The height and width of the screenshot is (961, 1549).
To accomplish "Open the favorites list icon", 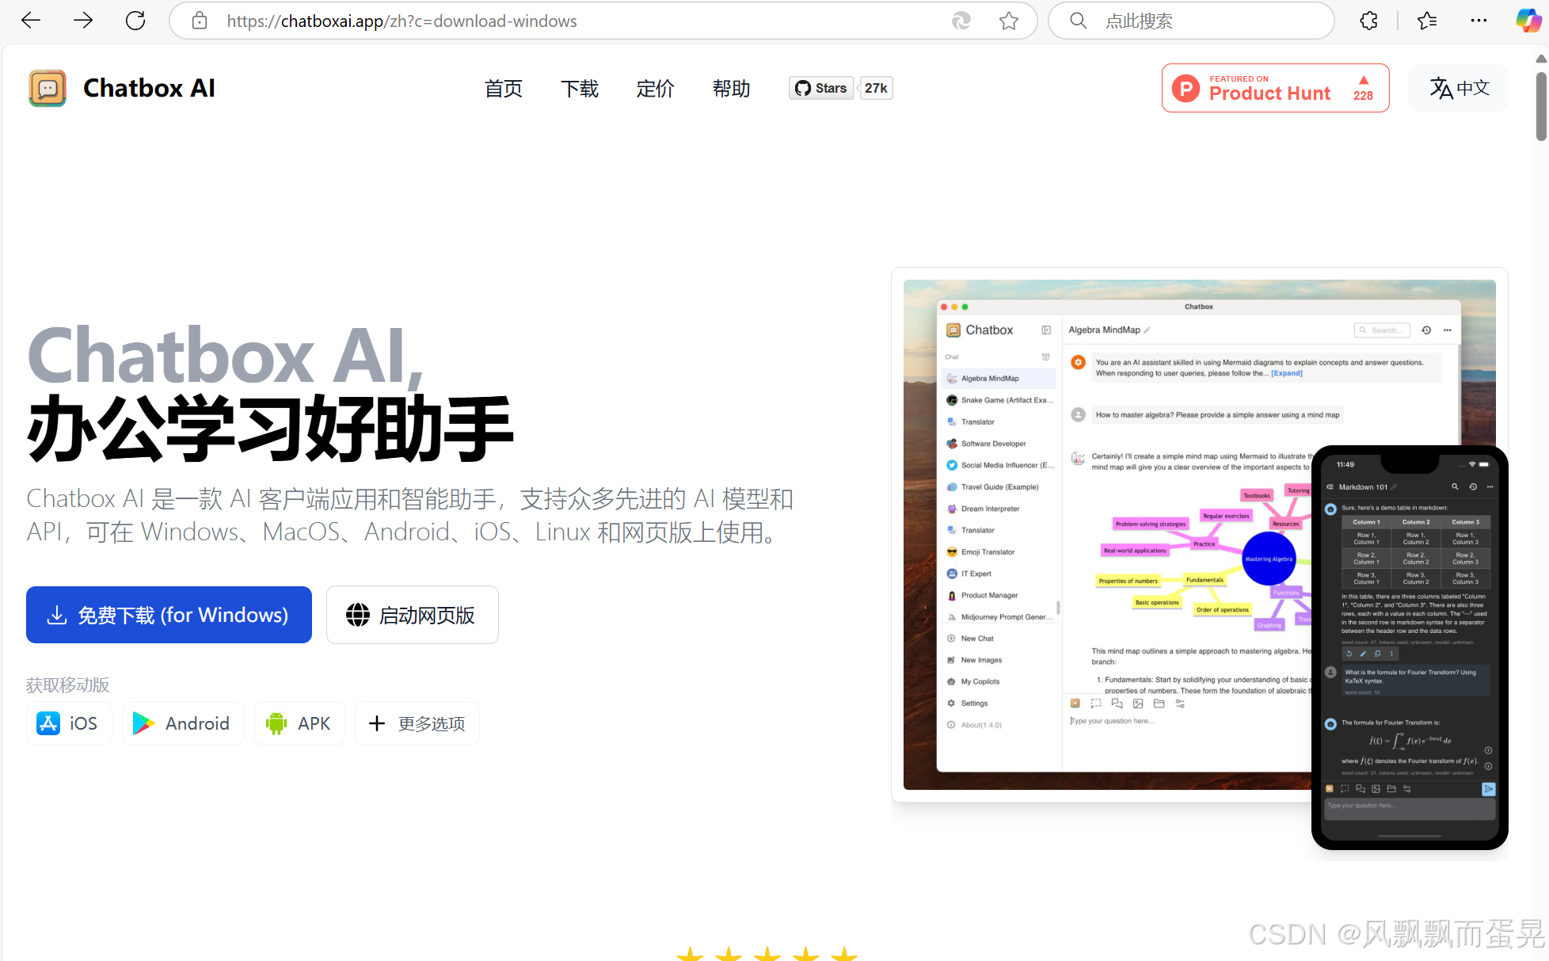I will 1427,21.
